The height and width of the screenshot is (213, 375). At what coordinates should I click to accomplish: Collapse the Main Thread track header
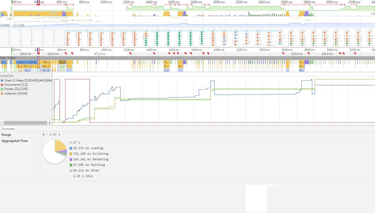[x=8, y=58]
